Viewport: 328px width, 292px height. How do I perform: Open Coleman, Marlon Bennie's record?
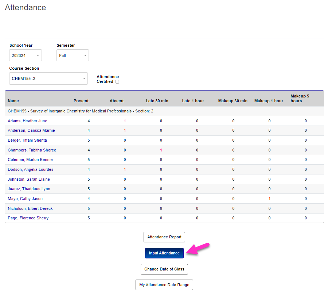click(x=30, y=160)
